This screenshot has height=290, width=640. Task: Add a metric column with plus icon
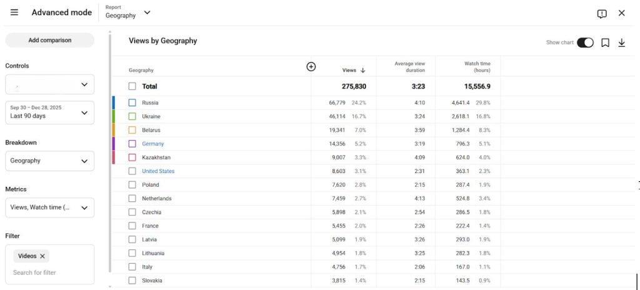311,67
